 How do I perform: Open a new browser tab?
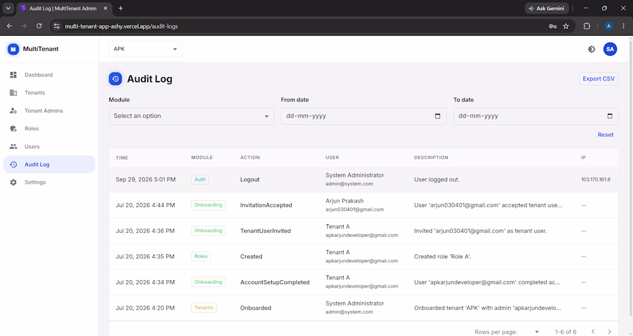(121, 8)
